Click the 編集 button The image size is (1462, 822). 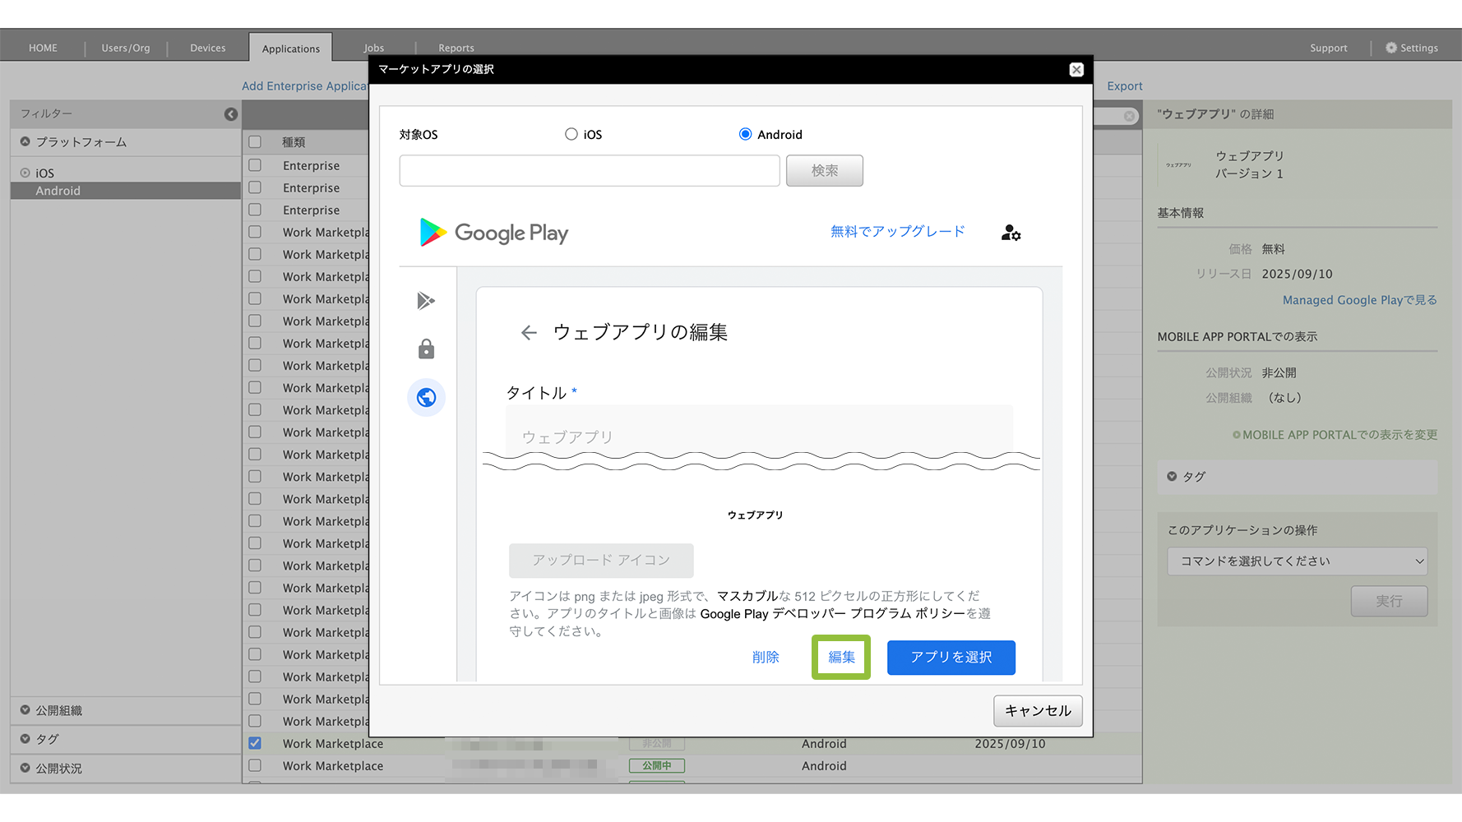(x=840, y=657)
